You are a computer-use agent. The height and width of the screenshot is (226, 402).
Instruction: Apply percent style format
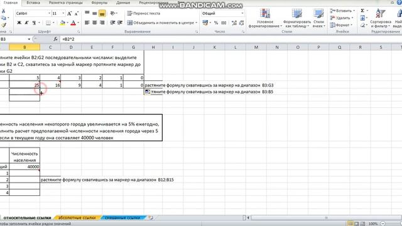[x=216, y=23]
